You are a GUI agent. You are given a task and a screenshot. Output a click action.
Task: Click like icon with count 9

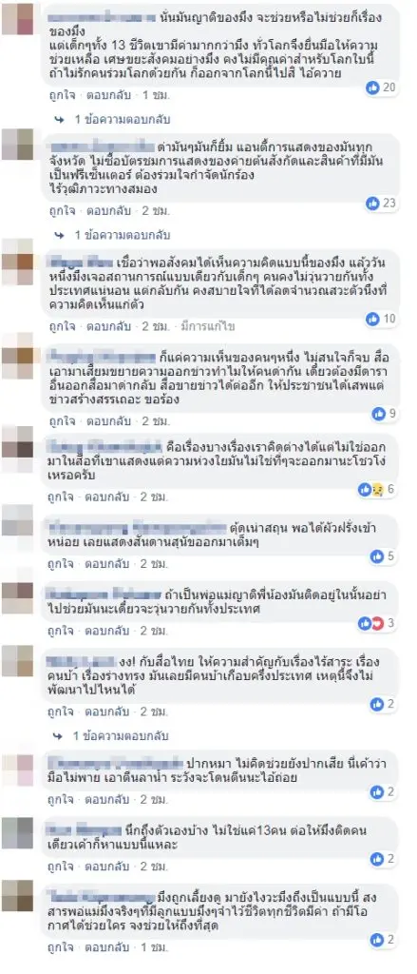point(379,413)
